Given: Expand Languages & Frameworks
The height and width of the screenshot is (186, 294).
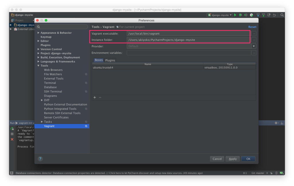Looking at the screenshot, I should tap(38, 62).
